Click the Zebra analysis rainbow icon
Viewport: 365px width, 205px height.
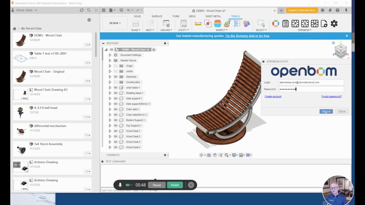[218, 24]
